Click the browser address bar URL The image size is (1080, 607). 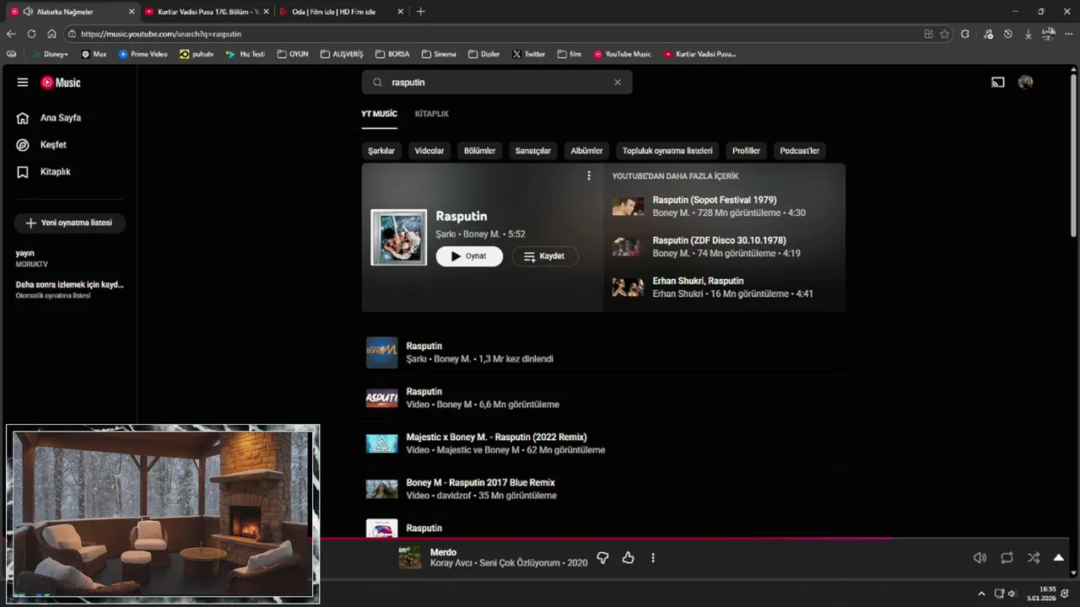161,34
